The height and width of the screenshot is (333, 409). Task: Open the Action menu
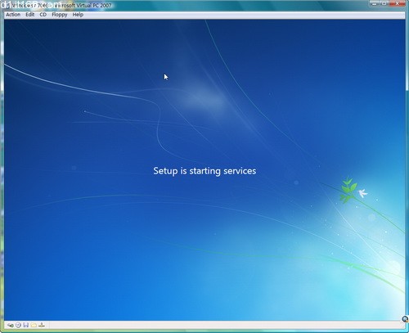[x=13, y=15]
